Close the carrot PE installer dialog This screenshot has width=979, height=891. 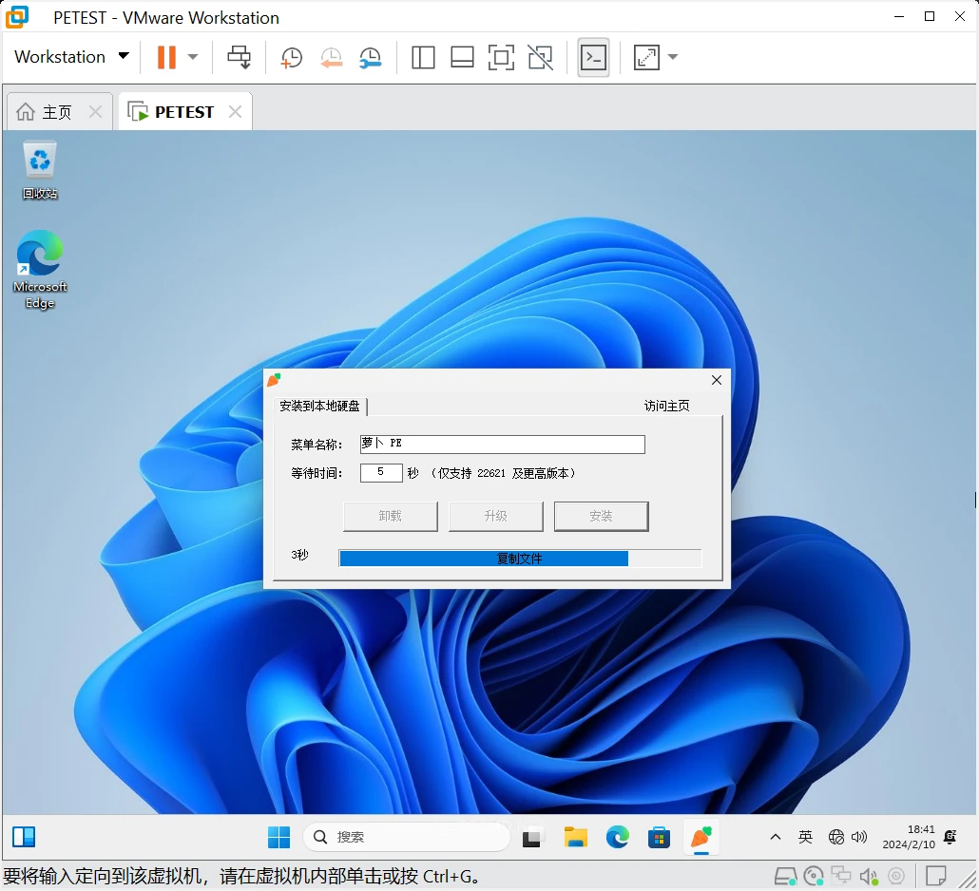coord(717,380)
